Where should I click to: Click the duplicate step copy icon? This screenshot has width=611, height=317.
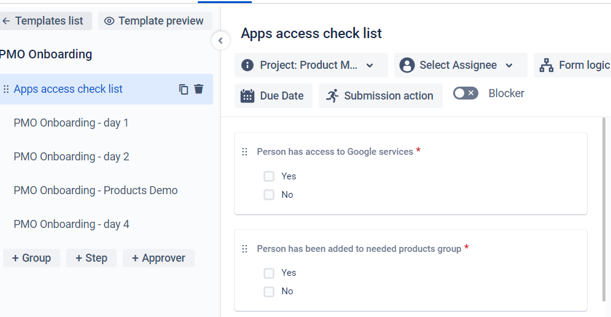[x=184, y=89]
